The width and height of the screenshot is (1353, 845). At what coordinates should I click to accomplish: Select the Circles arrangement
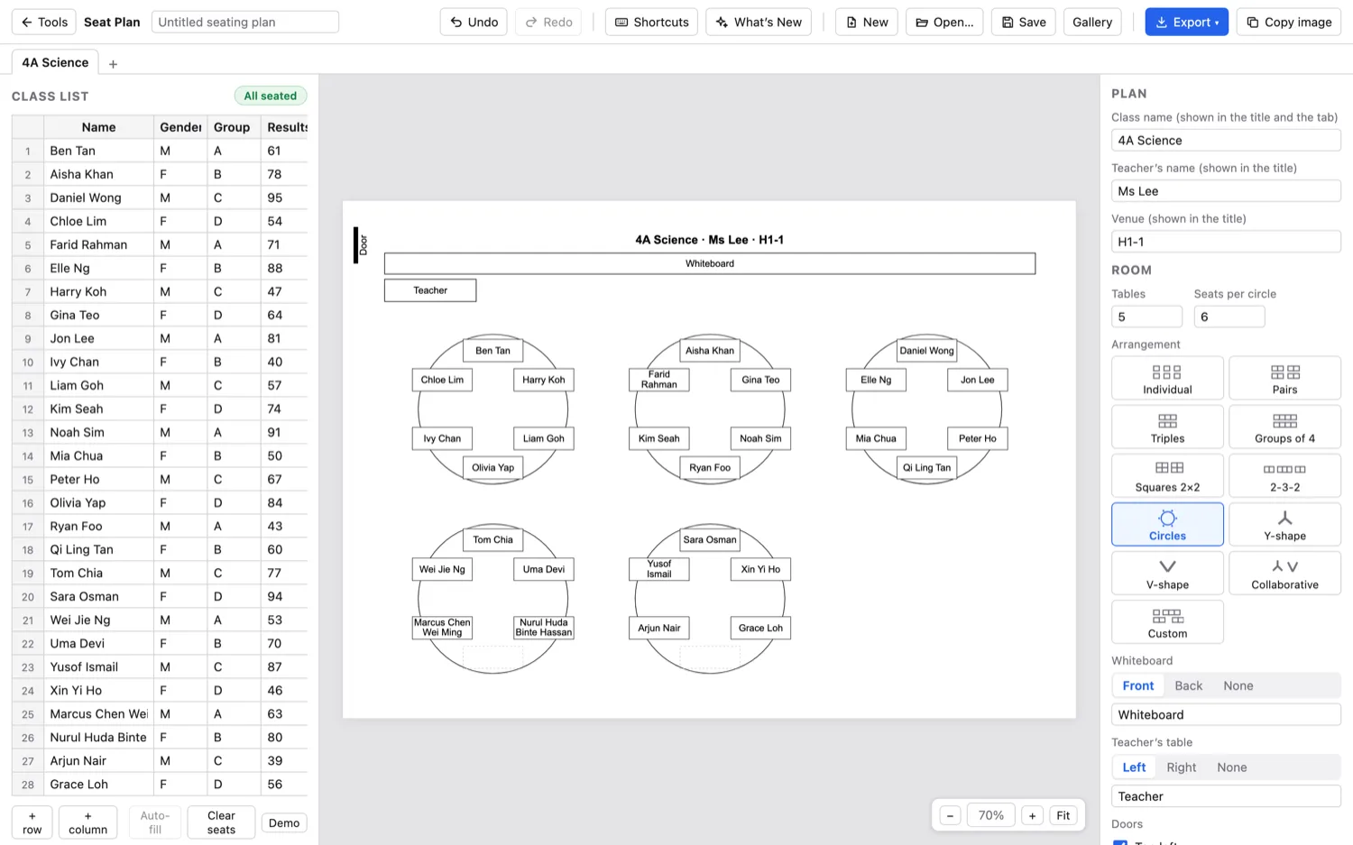1167,524
